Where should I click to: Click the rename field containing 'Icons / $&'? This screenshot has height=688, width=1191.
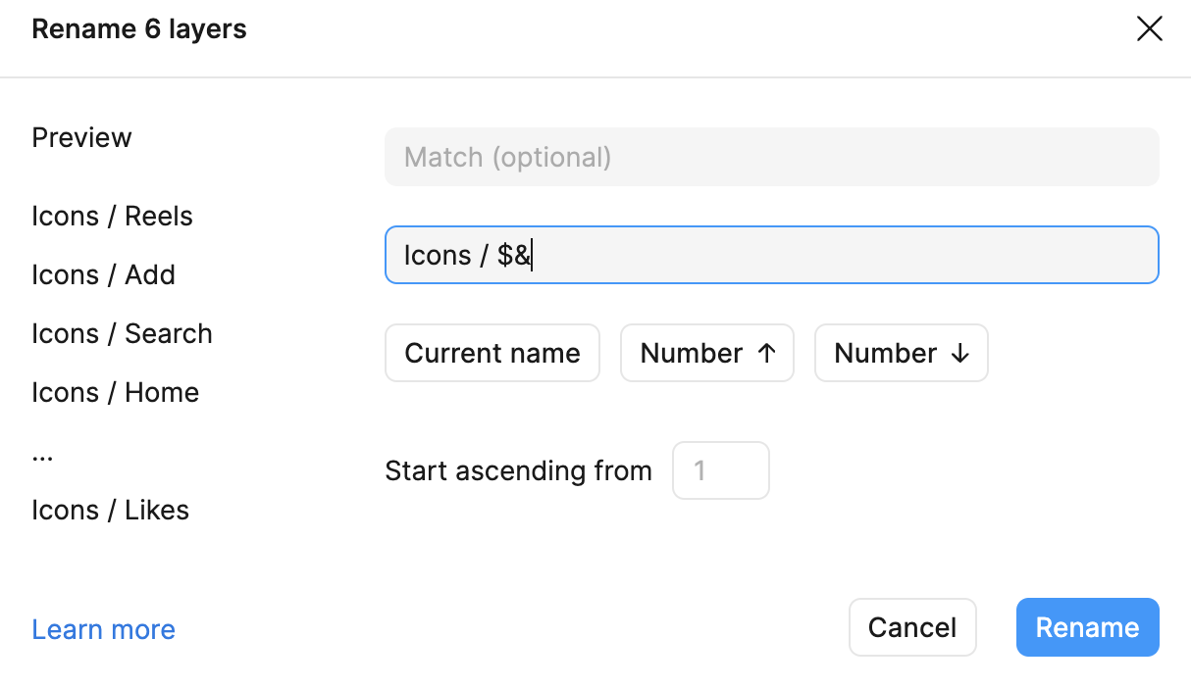pos(771,255)
